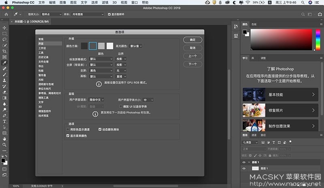The image size is (324, 188).
Task: Uncheck '动态颜色滑块' checkbox
Action: 100,129
